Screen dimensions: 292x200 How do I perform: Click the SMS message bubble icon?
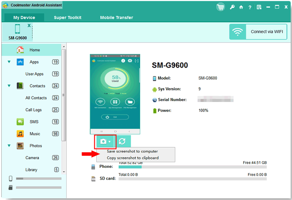20,122
